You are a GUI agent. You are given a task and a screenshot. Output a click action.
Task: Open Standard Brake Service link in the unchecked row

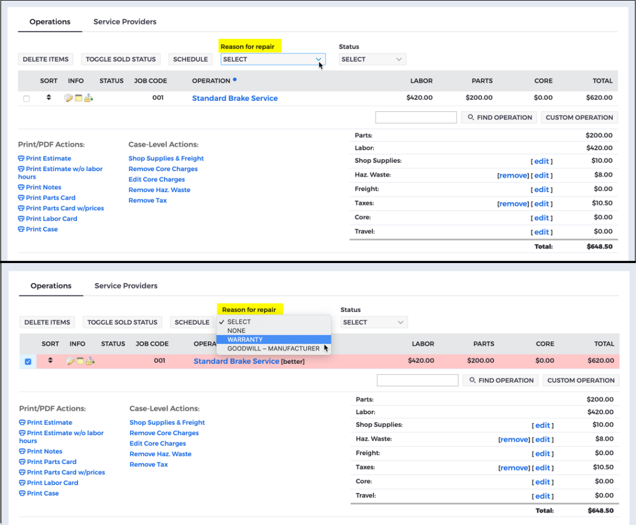[235, 98]
